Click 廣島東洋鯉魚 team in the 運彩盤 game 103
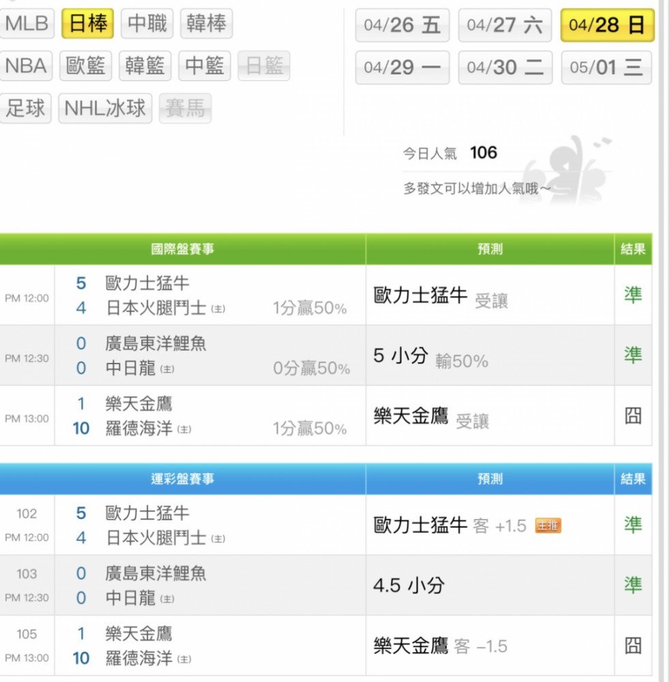The width and height of the screenshot is (669, 682). tap(155, 574)
